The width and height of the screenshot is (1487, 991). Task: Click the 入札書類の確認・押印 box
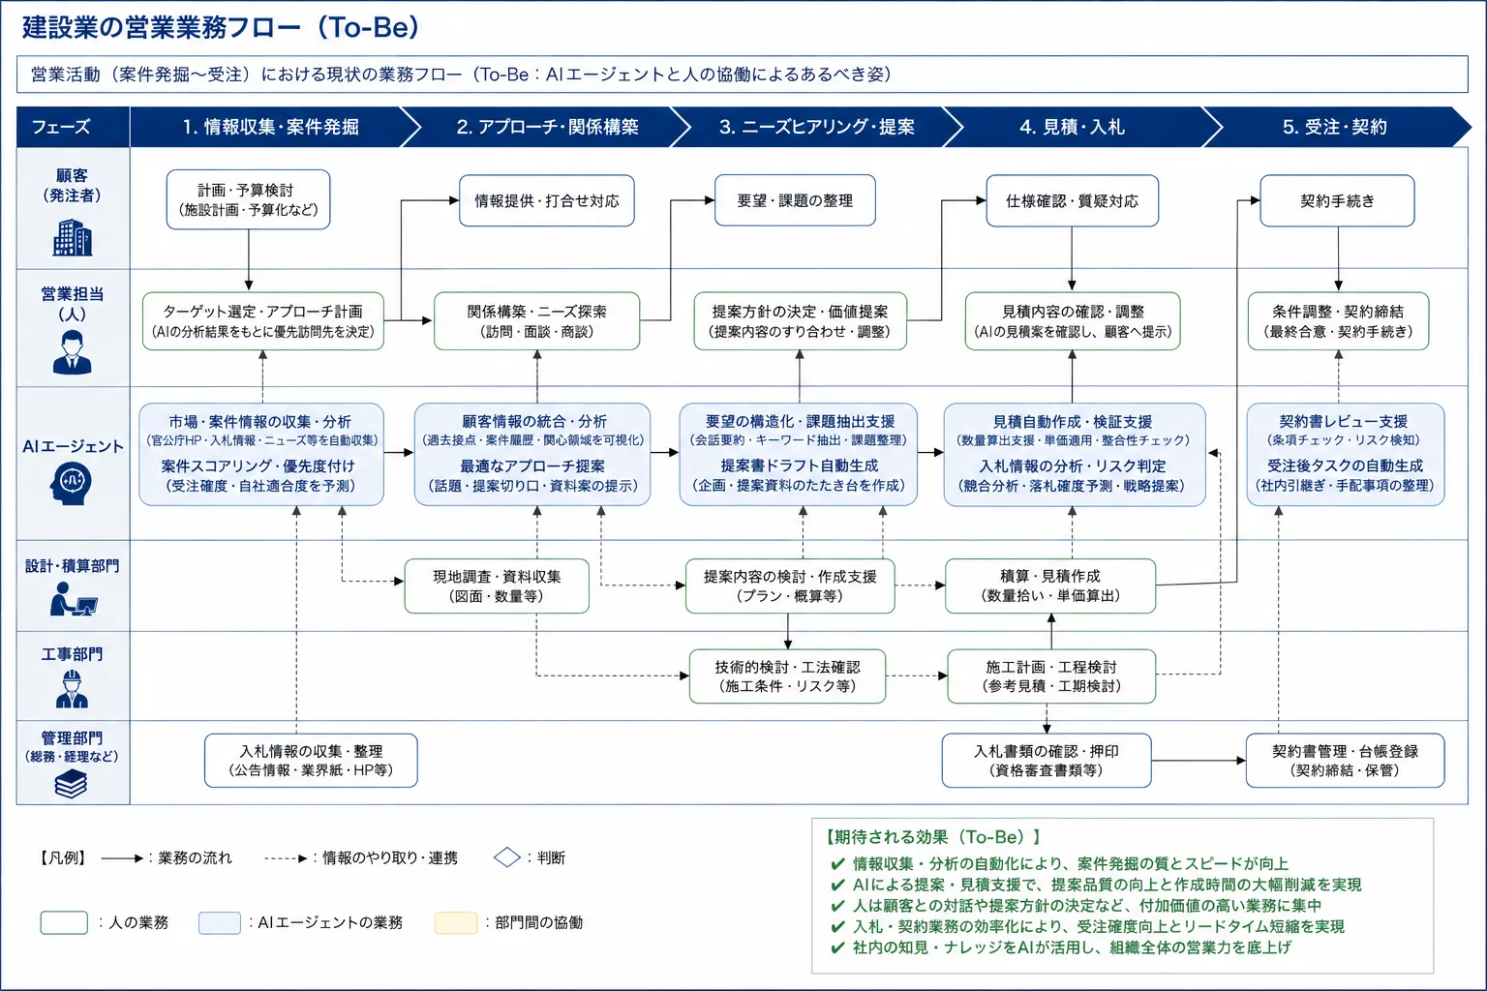(1047, 760)
